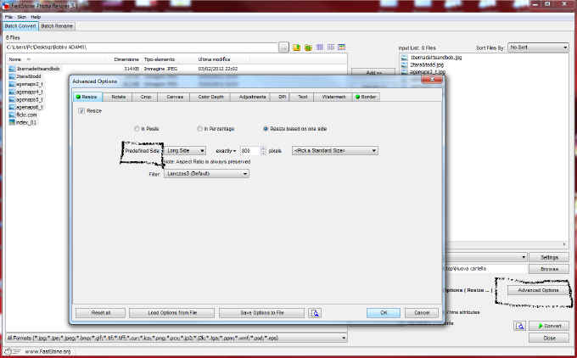Click icon of 2bernadettsandbob.jpg in Input List
577x358 pixels.
click(405, 58)
